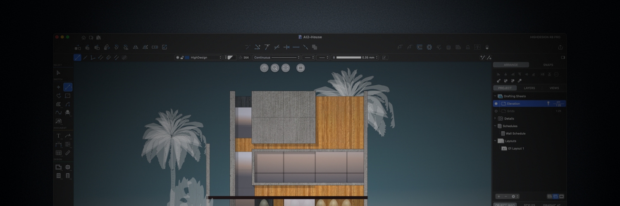The height and width of the screenshot is (206, 620).
Task: Toggle the Grids sheet radio button
Action: click(496, 111)
